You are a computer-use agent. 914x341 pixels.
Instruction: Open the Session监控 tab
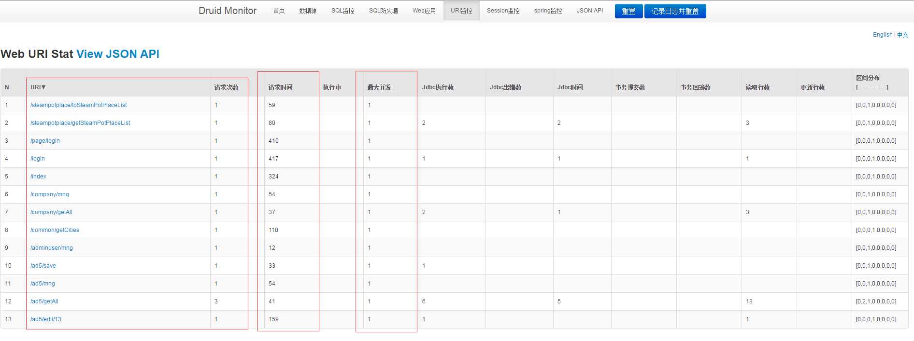coord(503,11)
